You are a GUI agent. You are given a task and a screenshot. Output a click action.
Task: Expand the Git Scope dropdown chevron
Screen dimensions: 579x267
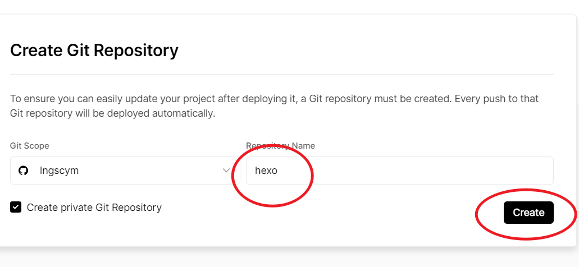pyautogui.click(x=226, y=171)
